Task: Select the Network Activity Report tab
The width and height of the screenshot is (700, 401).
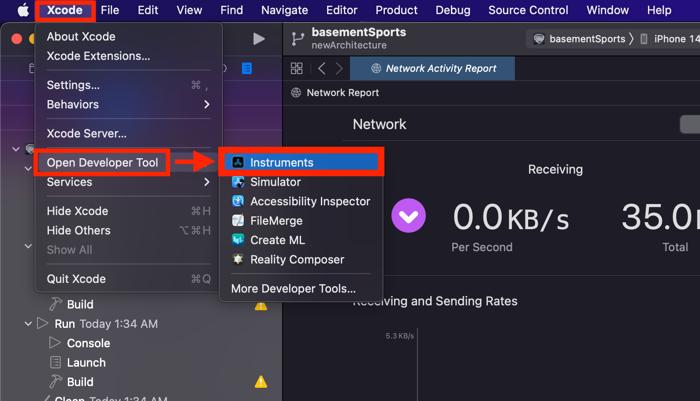Action: pos(432,68)
